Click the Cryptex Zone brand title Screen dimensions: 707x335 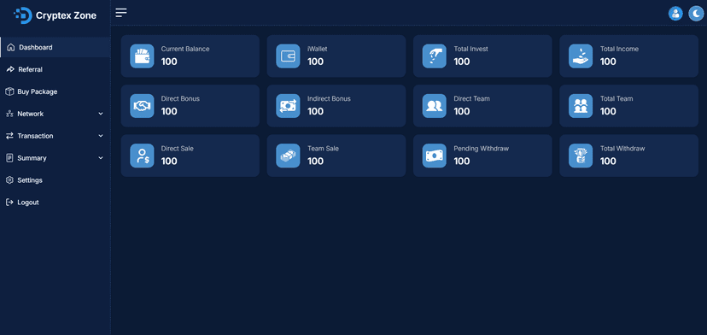tap(66, 15)
